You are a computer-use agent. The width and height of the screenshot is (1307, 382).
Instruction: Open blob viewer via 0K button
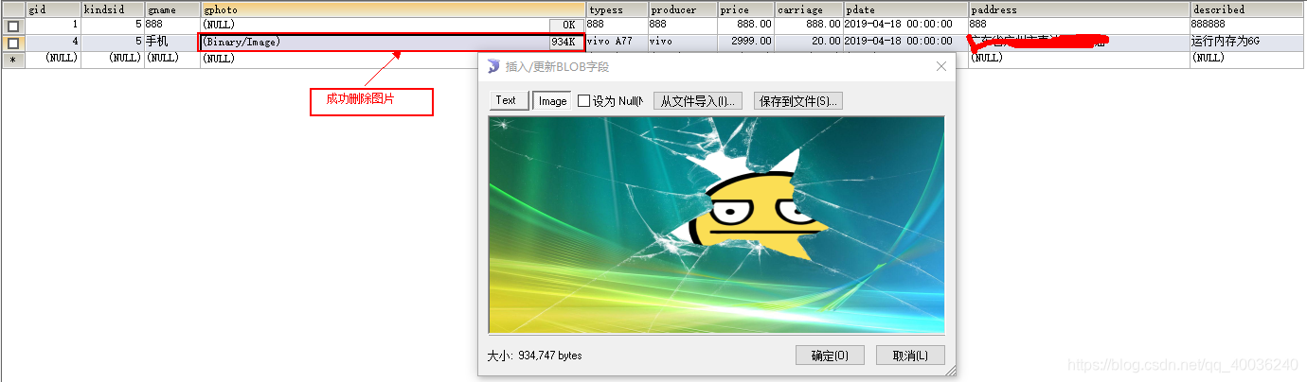click(x=566, y=26)
